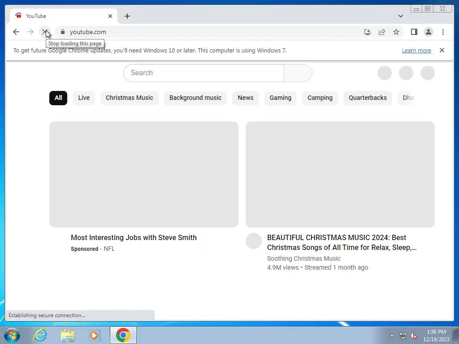459x344 pixels.
Task: Open the Chrome three-dot menu
Action: pyautogui.click(x=443, y=32)
